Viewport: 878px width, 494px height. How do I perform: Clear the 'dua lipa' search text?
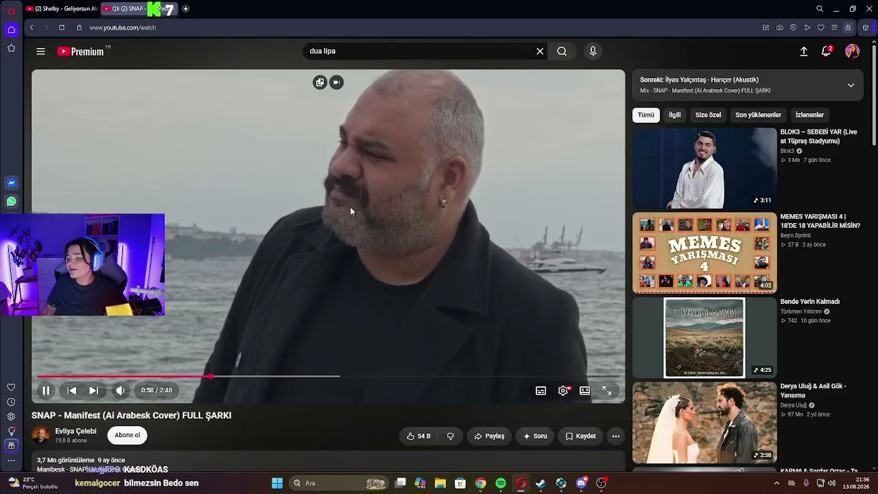point(540,51)
